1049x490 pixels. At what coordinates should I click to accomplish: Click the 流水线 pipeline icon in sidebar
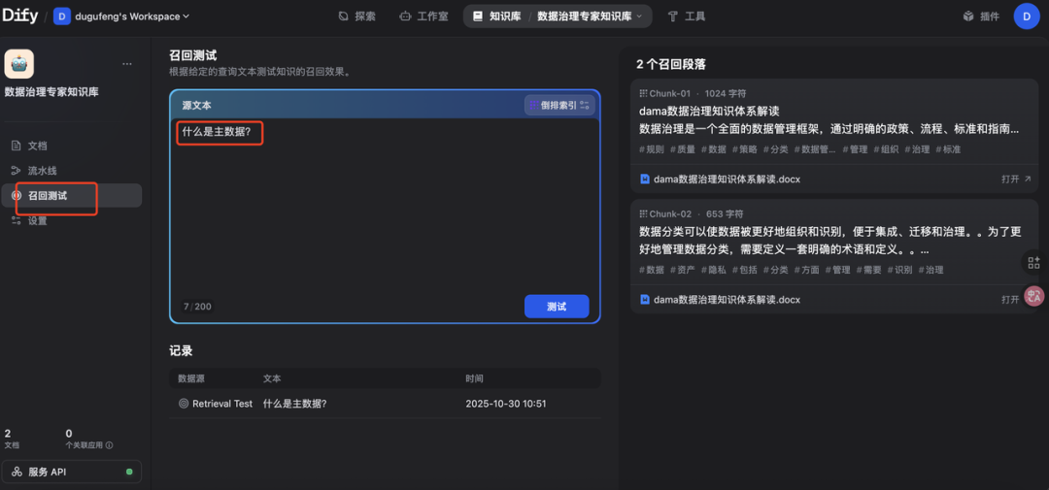(17, 171)
